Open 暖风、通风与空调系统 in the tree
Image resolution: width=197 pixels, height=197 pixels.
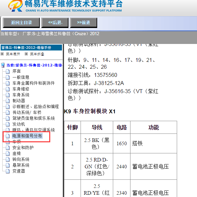click(34, 130)
